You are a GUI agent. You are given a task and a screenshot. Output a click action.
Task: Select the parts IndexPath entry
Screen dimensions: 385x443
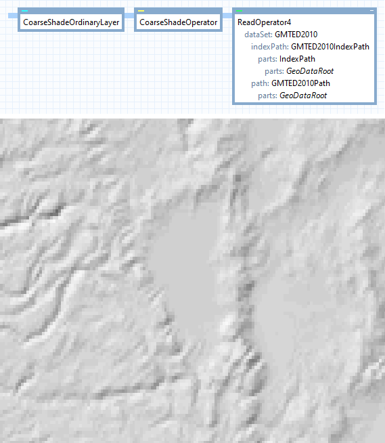tap(297, 59)
